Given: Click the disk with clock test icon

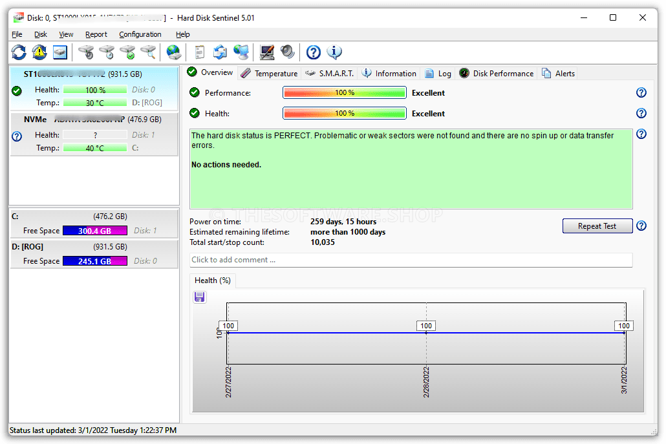Looking at the screenshot, I should coord(107,52).
